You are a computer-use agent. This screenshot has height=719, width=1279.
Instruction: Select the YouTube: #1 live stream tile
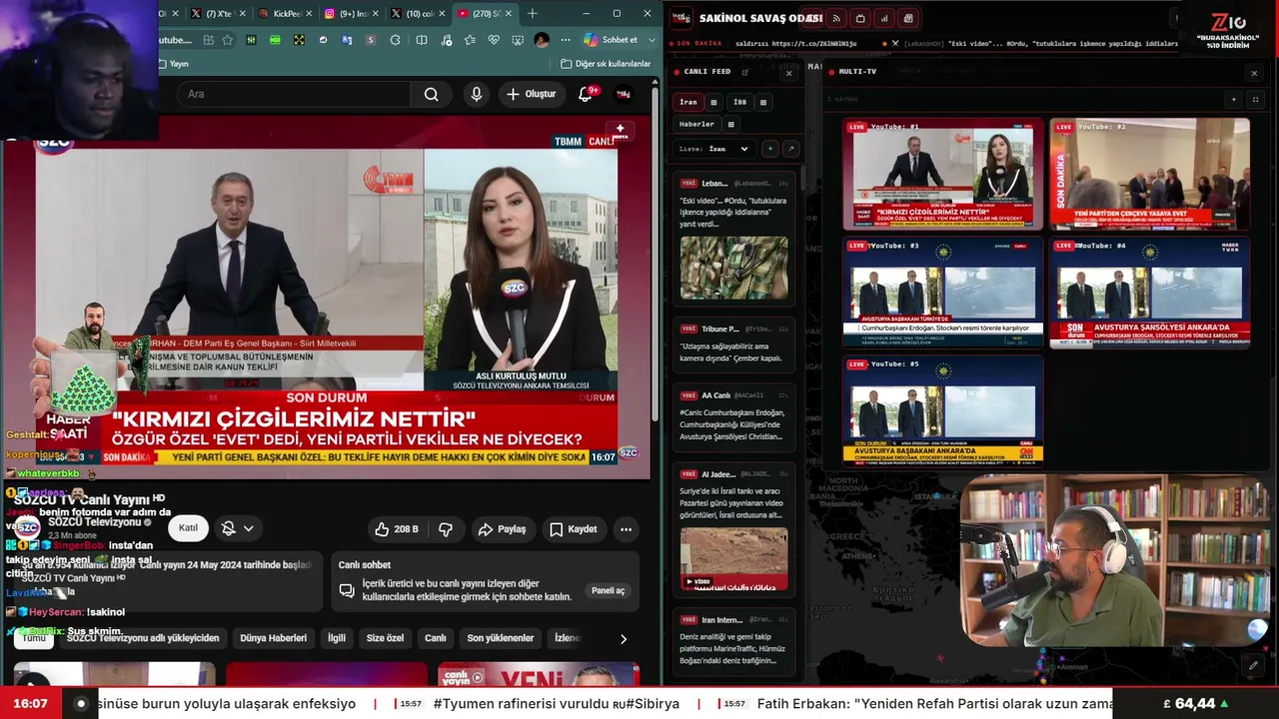(943, 175)
